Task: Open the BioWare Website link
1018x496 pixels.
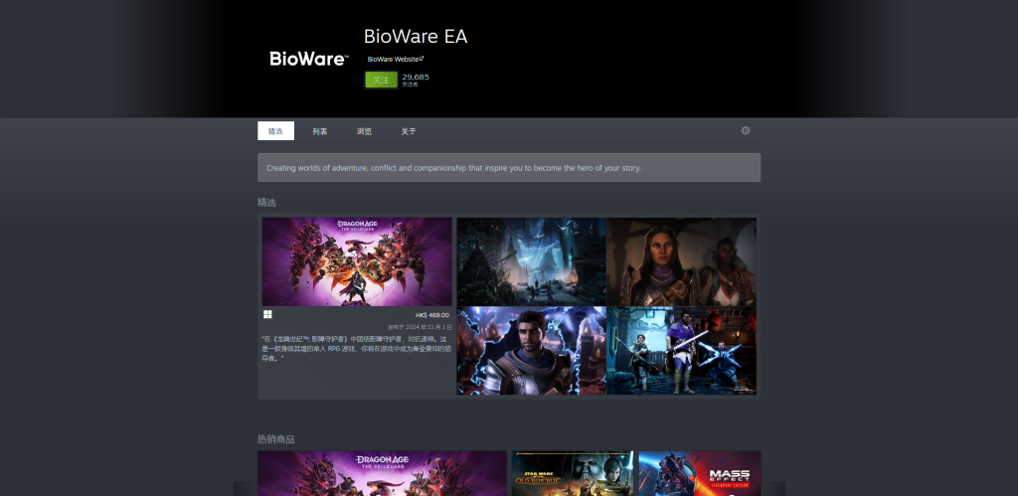Action: [x=396, y=59]
